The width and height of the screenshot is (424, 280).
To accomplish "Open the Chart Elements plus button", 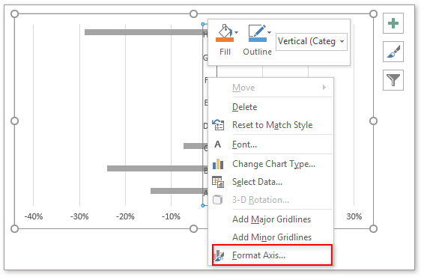I will pyautogui.click(x=393, y=23).
